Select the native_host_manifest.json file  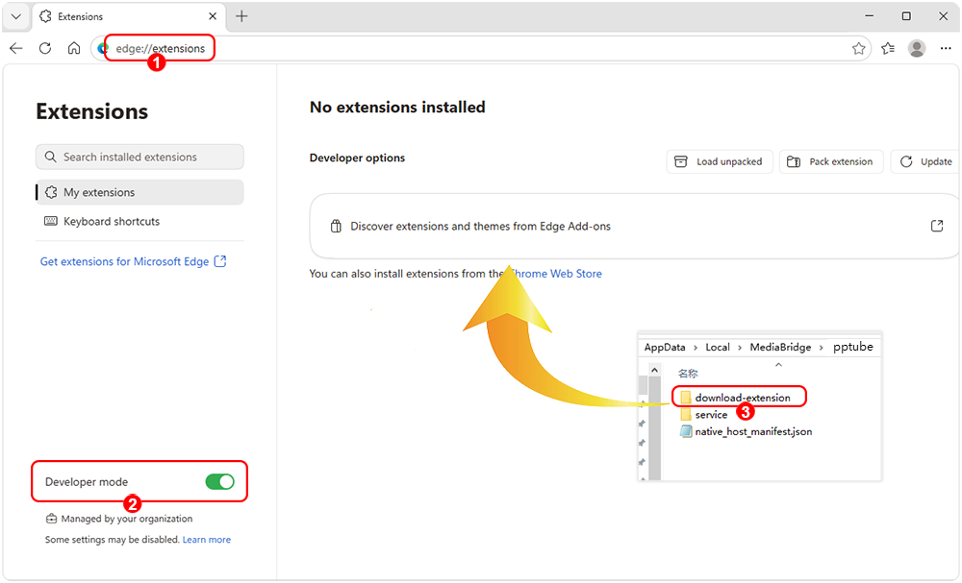tap(747, 432)
